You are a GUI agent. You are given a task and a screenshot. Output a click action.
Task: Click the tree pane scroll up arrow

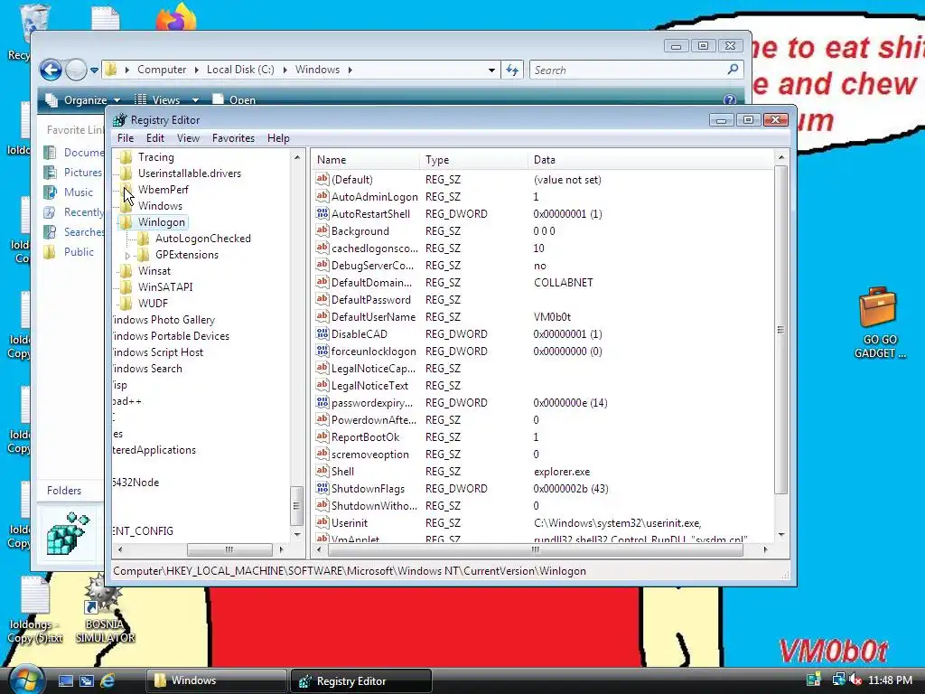pyautogui.click(x=296, y=157)
